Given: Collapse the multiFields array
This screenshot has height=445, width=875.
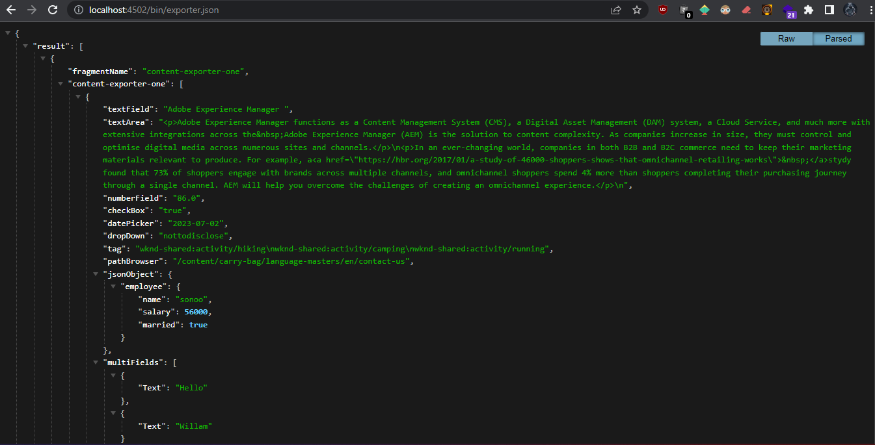Looking at the screenshot, I should pyautogui.click(x=96, y=362).
